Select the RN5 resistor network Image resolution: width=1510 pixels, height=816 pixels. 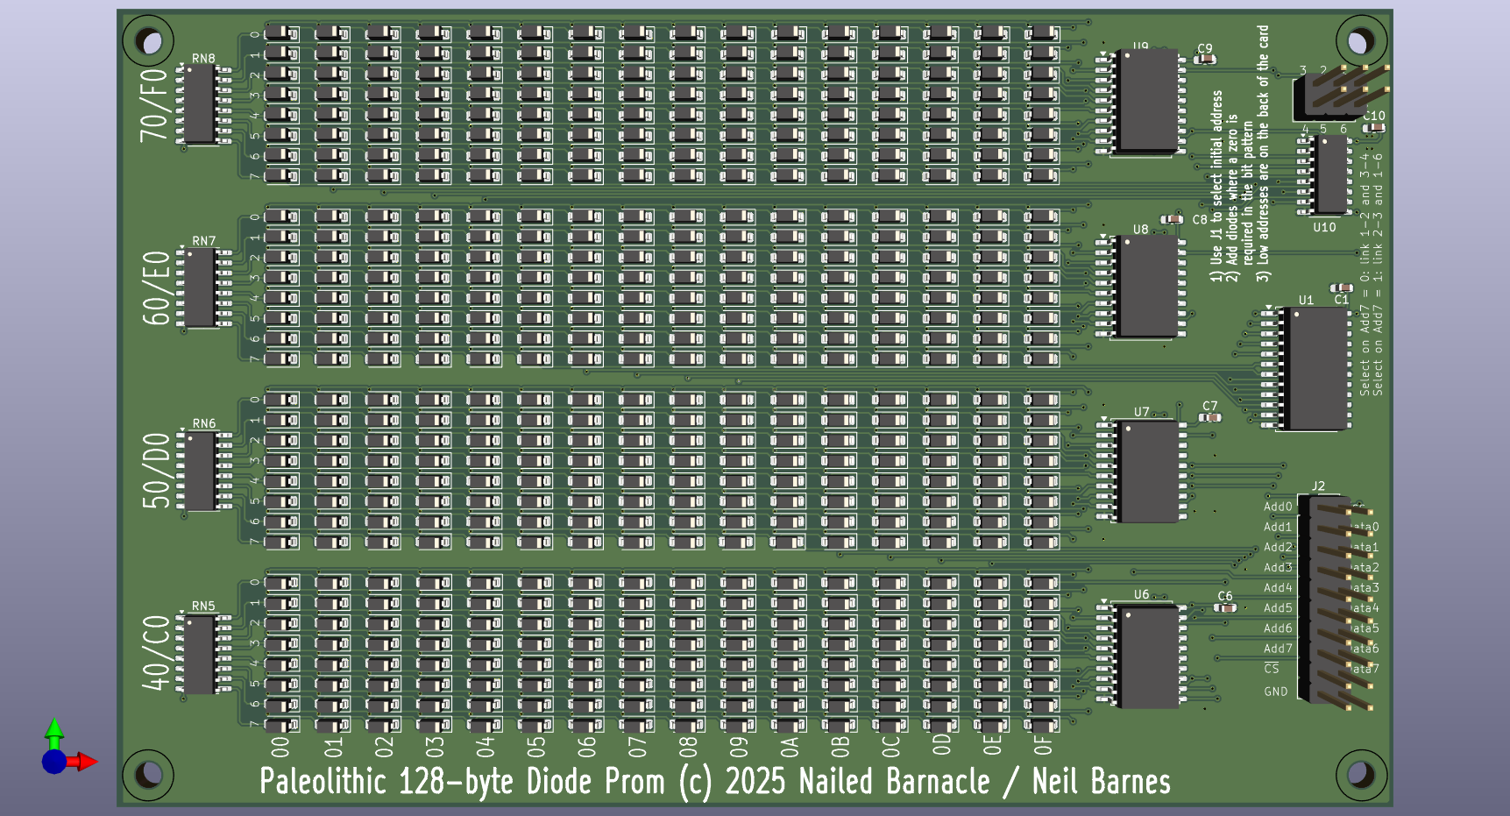(200, 654)
